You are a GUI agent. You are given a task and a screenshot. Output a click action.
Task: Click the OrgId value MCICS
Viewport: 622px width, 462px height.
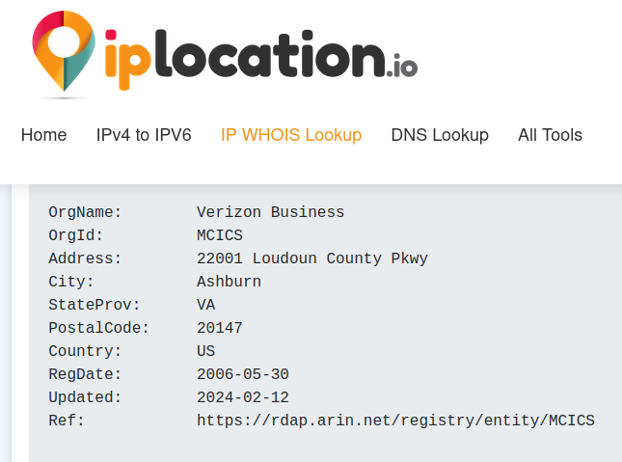pos(220,235)
